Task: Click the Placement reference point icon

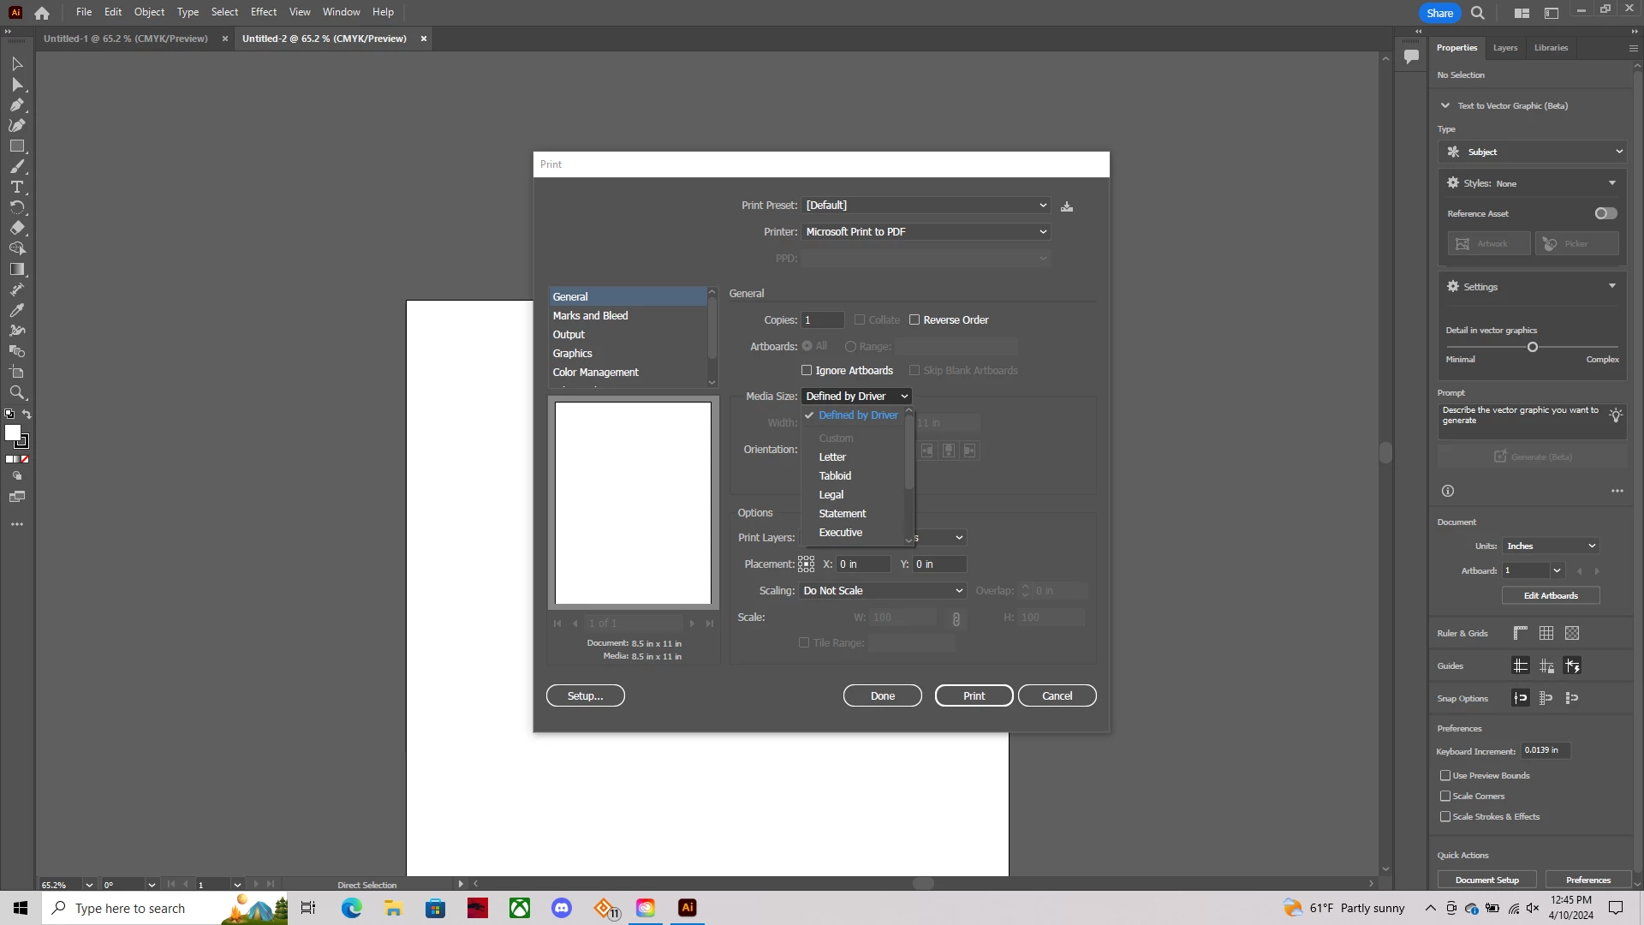Action: click(806, 564)
